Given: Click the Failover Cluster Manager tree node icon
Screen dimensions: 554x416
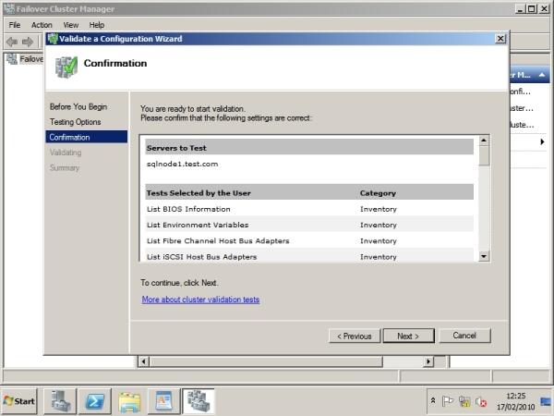Looking at the screenshot, I should (12, 59).
